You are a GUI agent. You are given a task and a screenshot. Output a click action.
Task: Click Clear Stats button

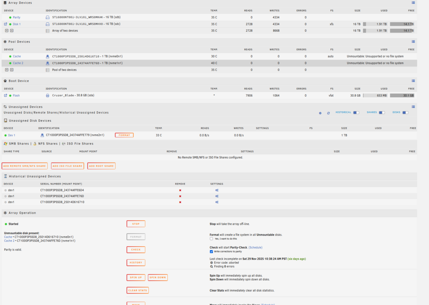138,290
